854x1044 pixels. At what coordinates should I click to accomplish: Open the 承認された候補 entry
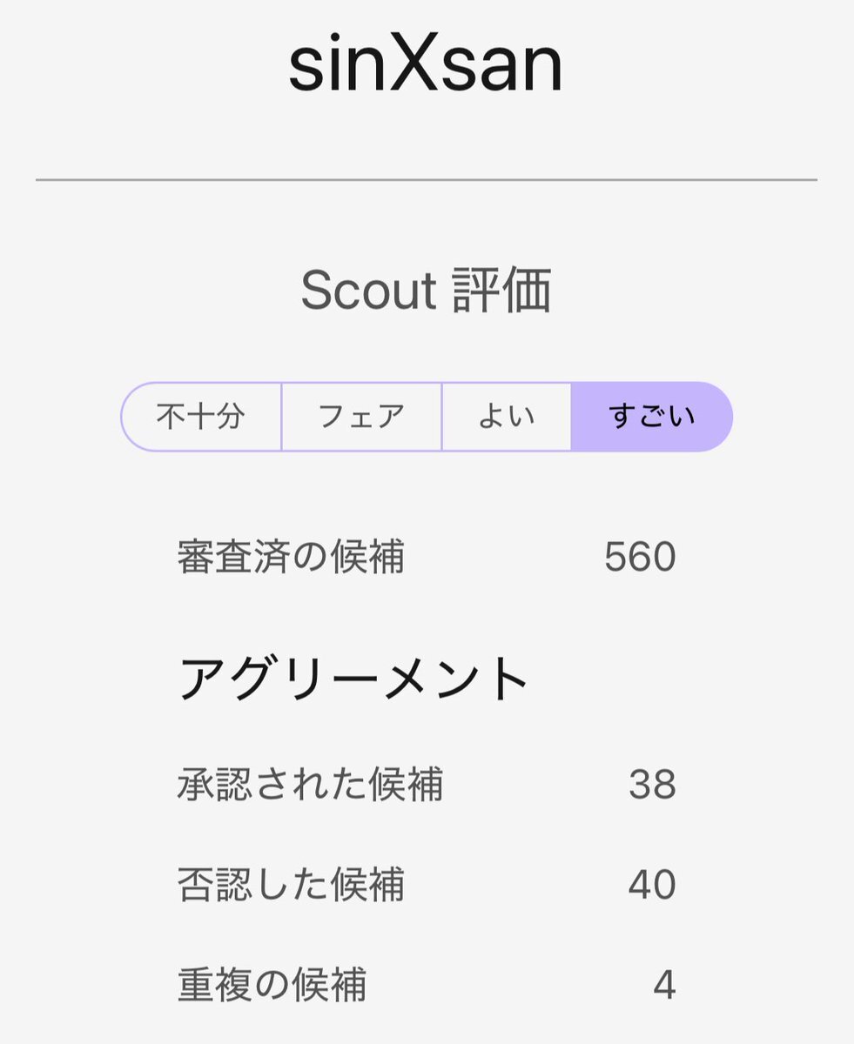(310, 785)
